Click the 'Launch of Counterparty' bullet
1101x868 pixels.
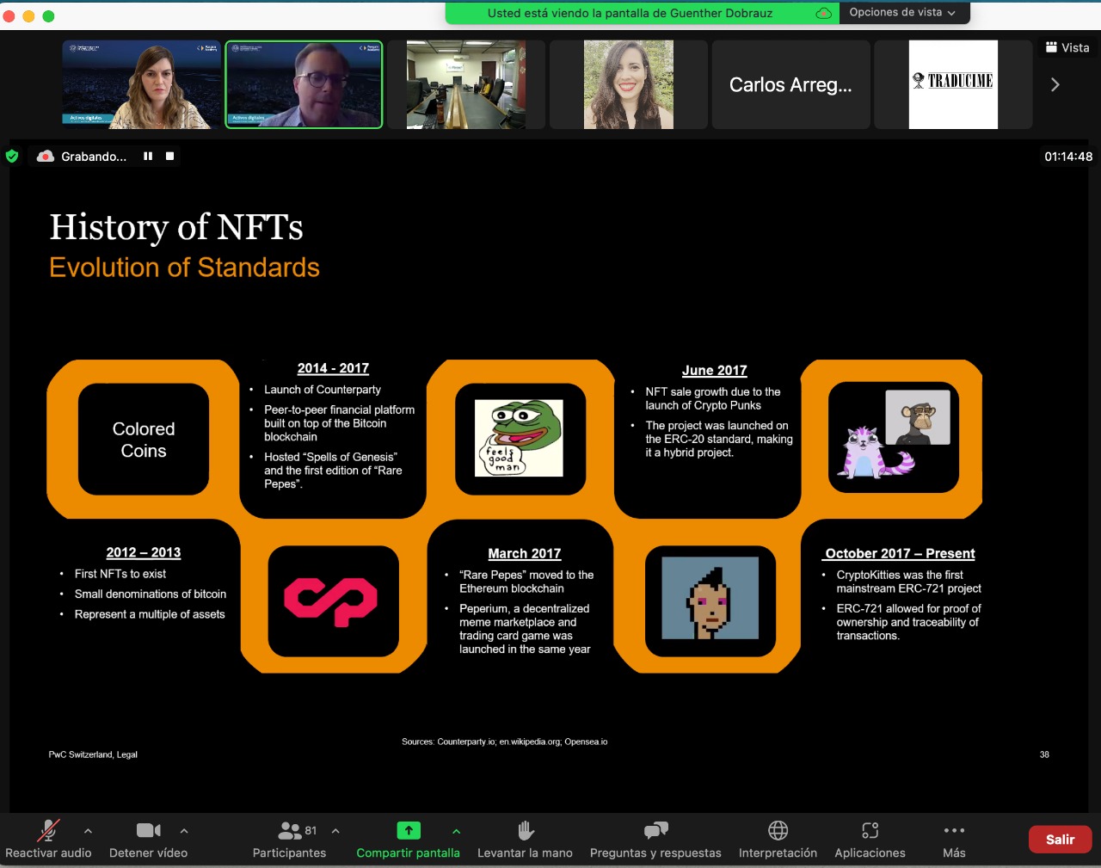323,390
